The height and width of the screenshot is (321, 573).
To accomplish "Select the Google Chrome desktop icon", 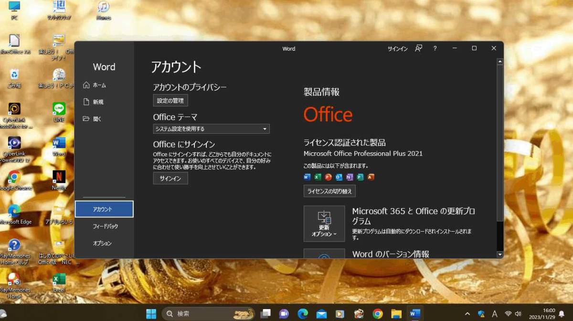I will point(14,181).
